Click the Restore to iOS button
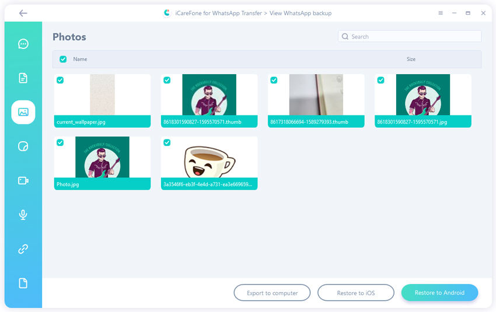Image resolution: width=496 pixels, height=312 pixels. pos(355,293)
